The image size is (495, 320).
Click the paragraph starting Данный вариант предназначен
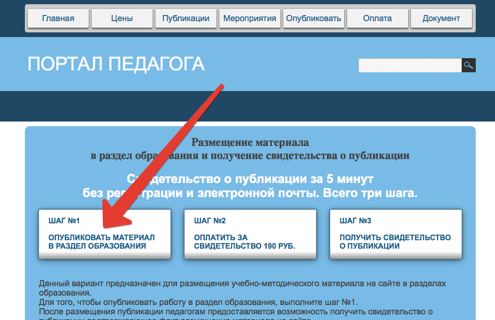242,288
